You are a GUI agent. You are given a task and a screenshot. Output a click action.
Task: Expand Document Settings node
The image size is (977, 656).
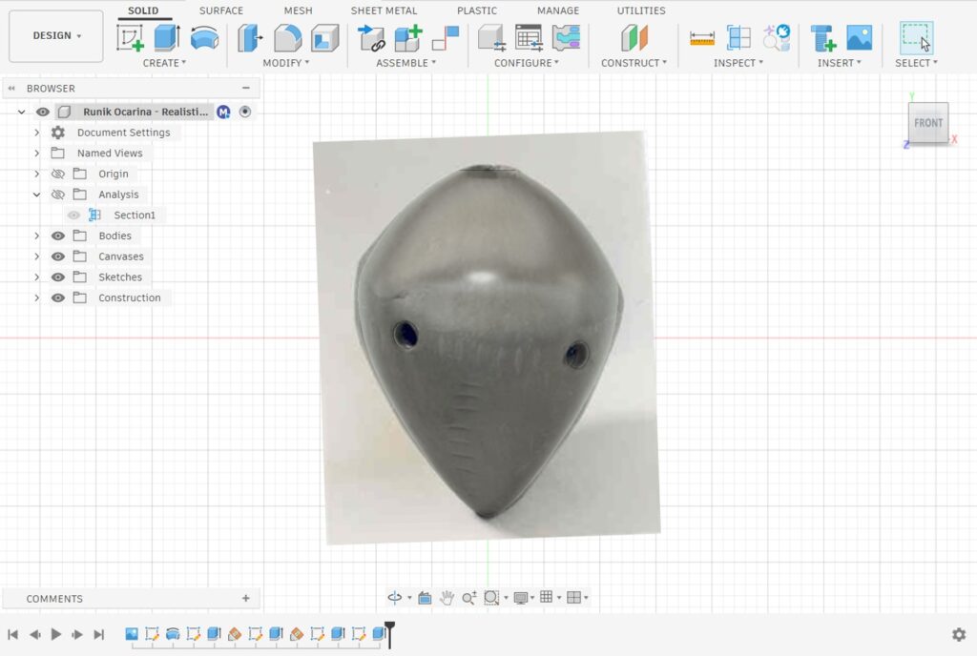[x=37, y=133]
